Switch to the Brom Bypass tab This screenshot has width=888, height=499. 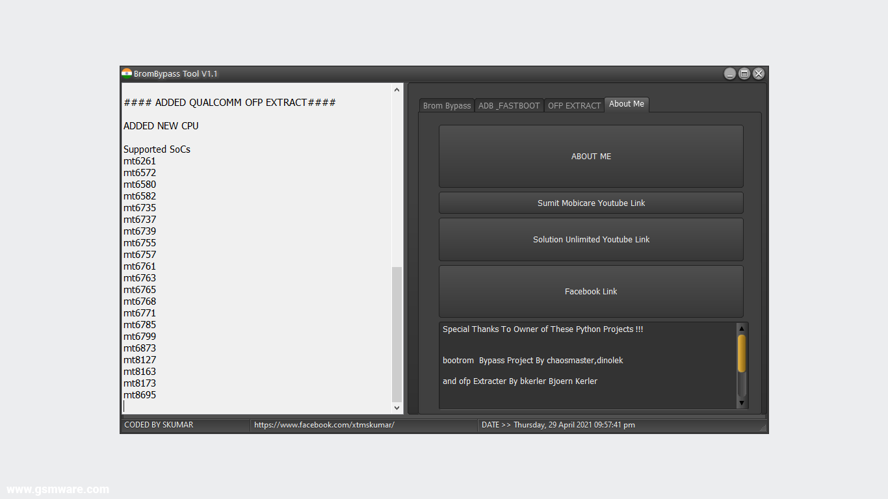(447, 105)
